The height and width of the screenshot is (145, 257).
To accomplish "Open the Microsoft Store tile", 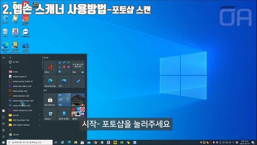I will [50, 100].
